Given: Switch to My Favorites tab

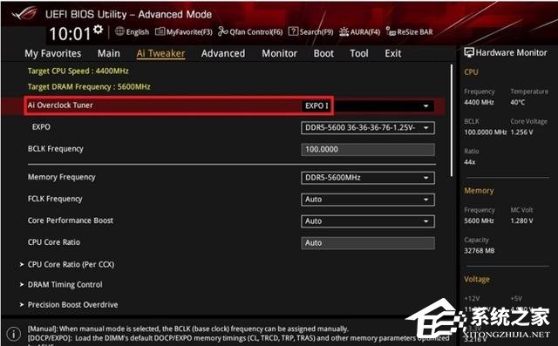Looking at the screenshot, I should 53,53.
